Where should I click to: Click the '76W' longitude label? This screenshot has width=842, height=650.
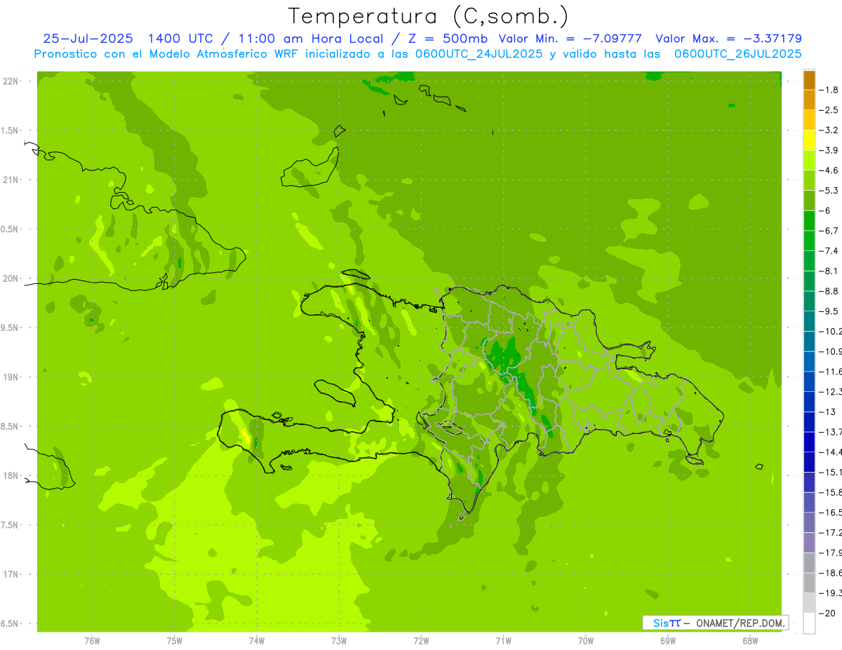92,641
